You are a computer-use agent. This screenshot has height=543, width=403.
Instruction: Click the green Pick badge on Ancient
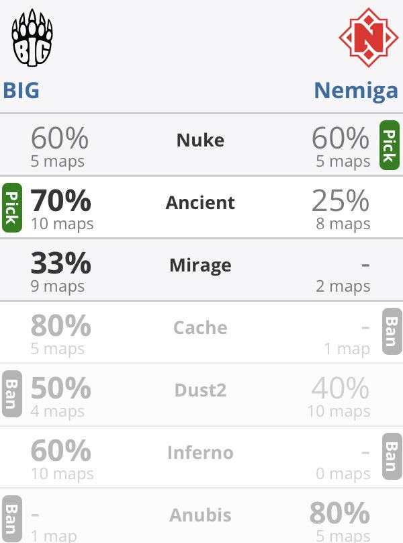[x=12, y=208]
